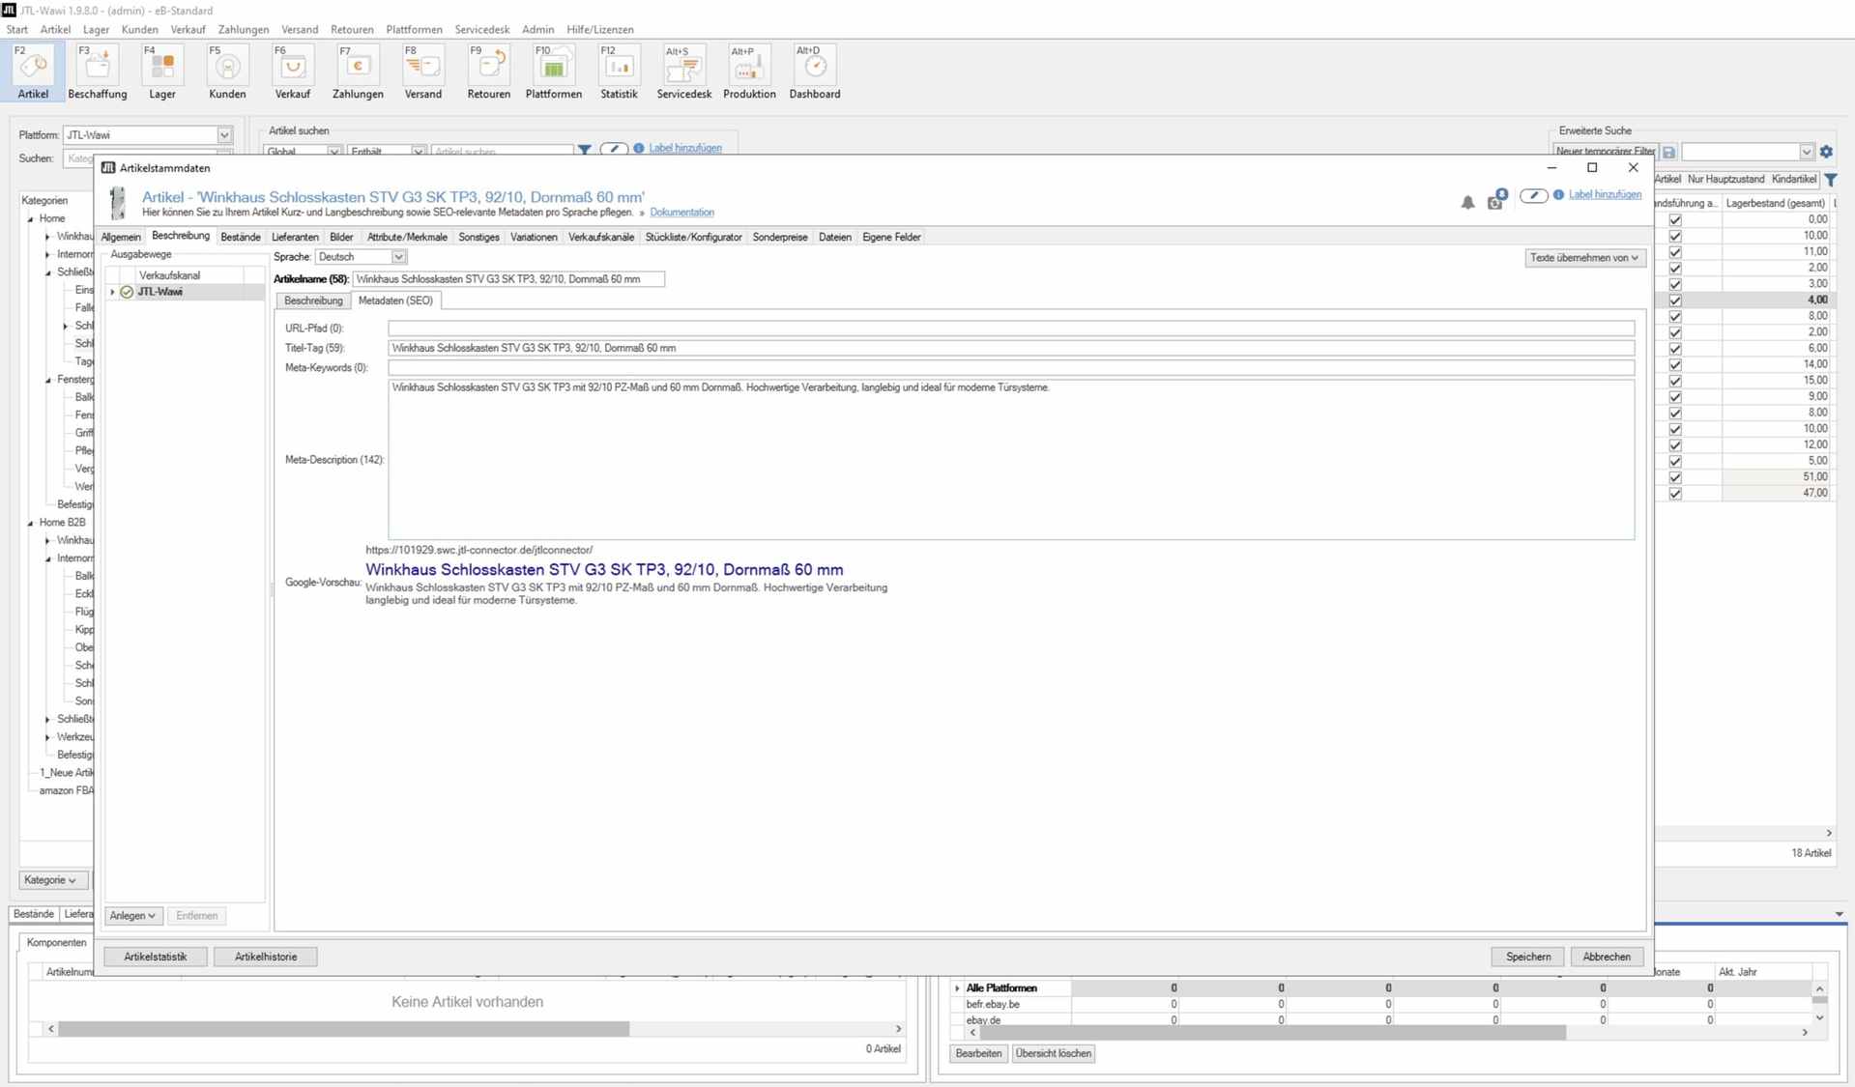The height and width of the screenshot is (1087, 1855).
Task: Switch to the Bestände tab in Artikelstammdaten
Action: tap(241, 237)
